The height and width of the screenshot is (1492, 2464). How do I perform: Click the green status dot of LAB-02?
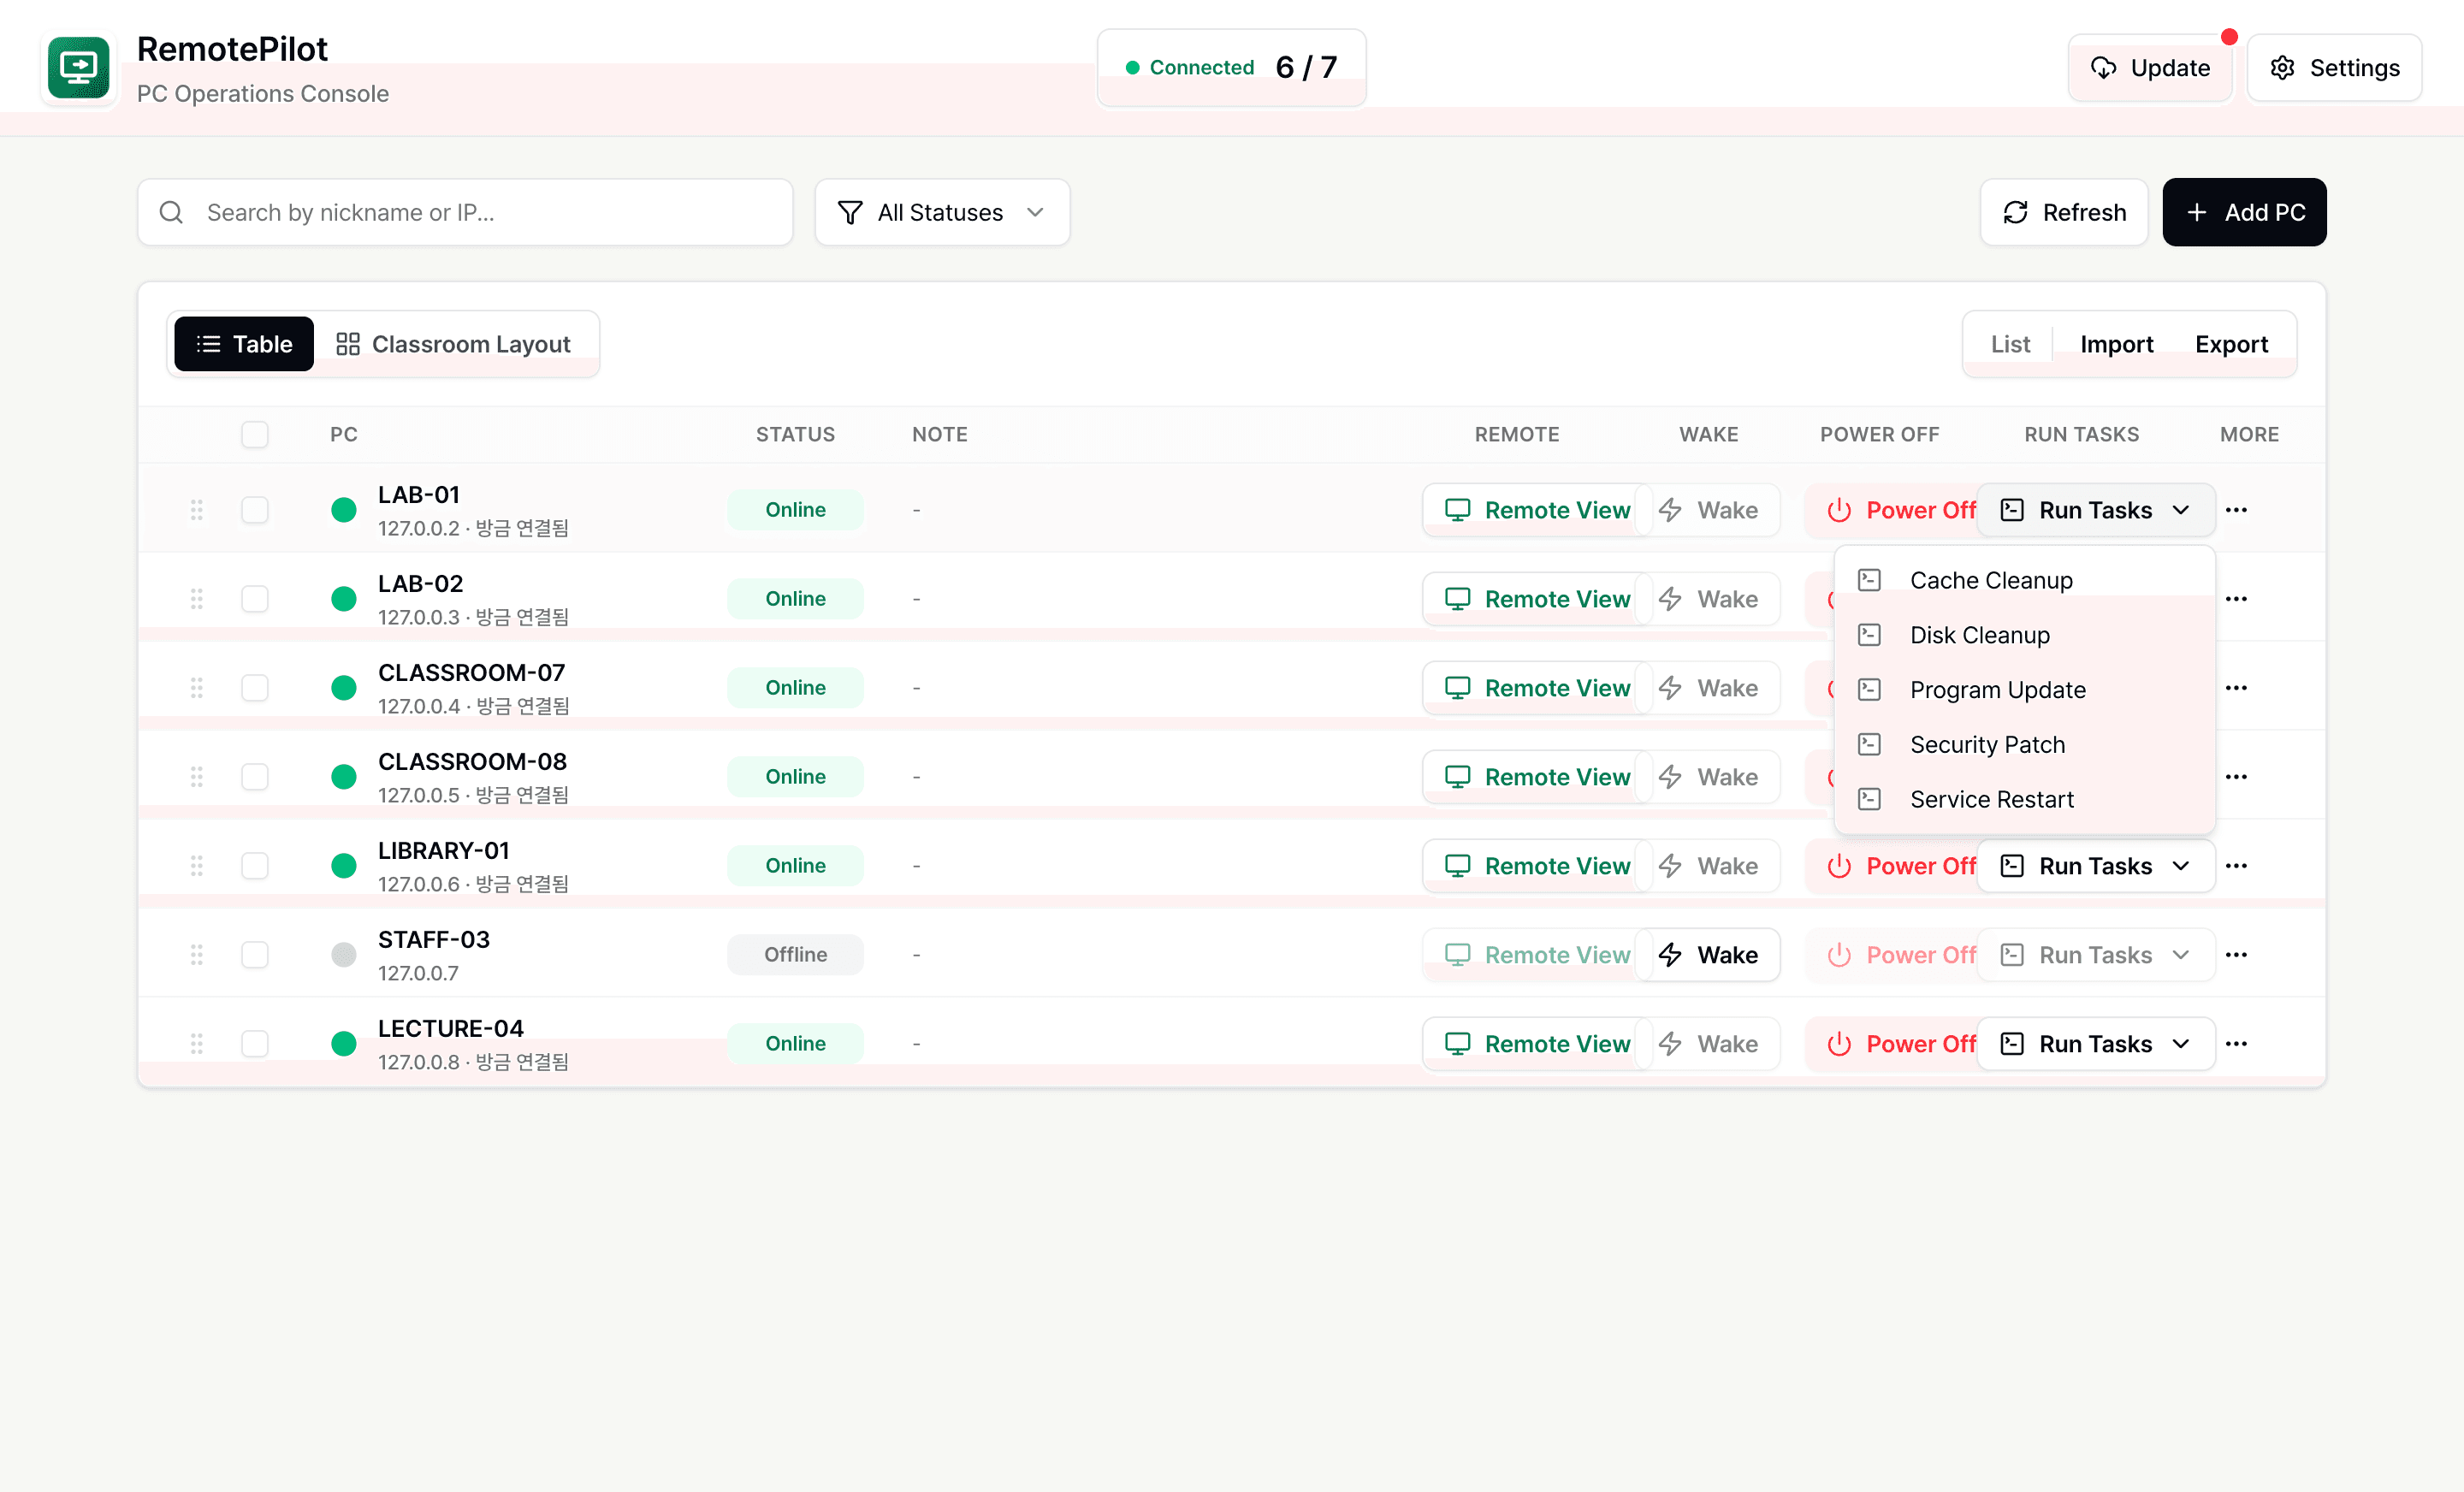pyautogui.click(x=344, y=599)
